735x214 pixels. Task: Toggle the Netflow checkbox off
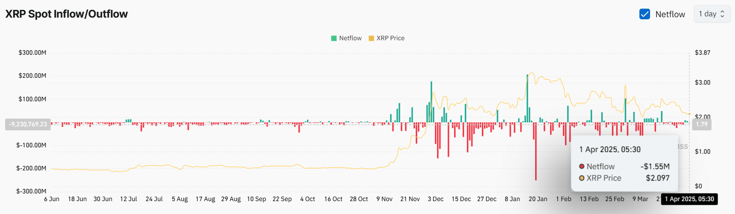click(645, 14)
